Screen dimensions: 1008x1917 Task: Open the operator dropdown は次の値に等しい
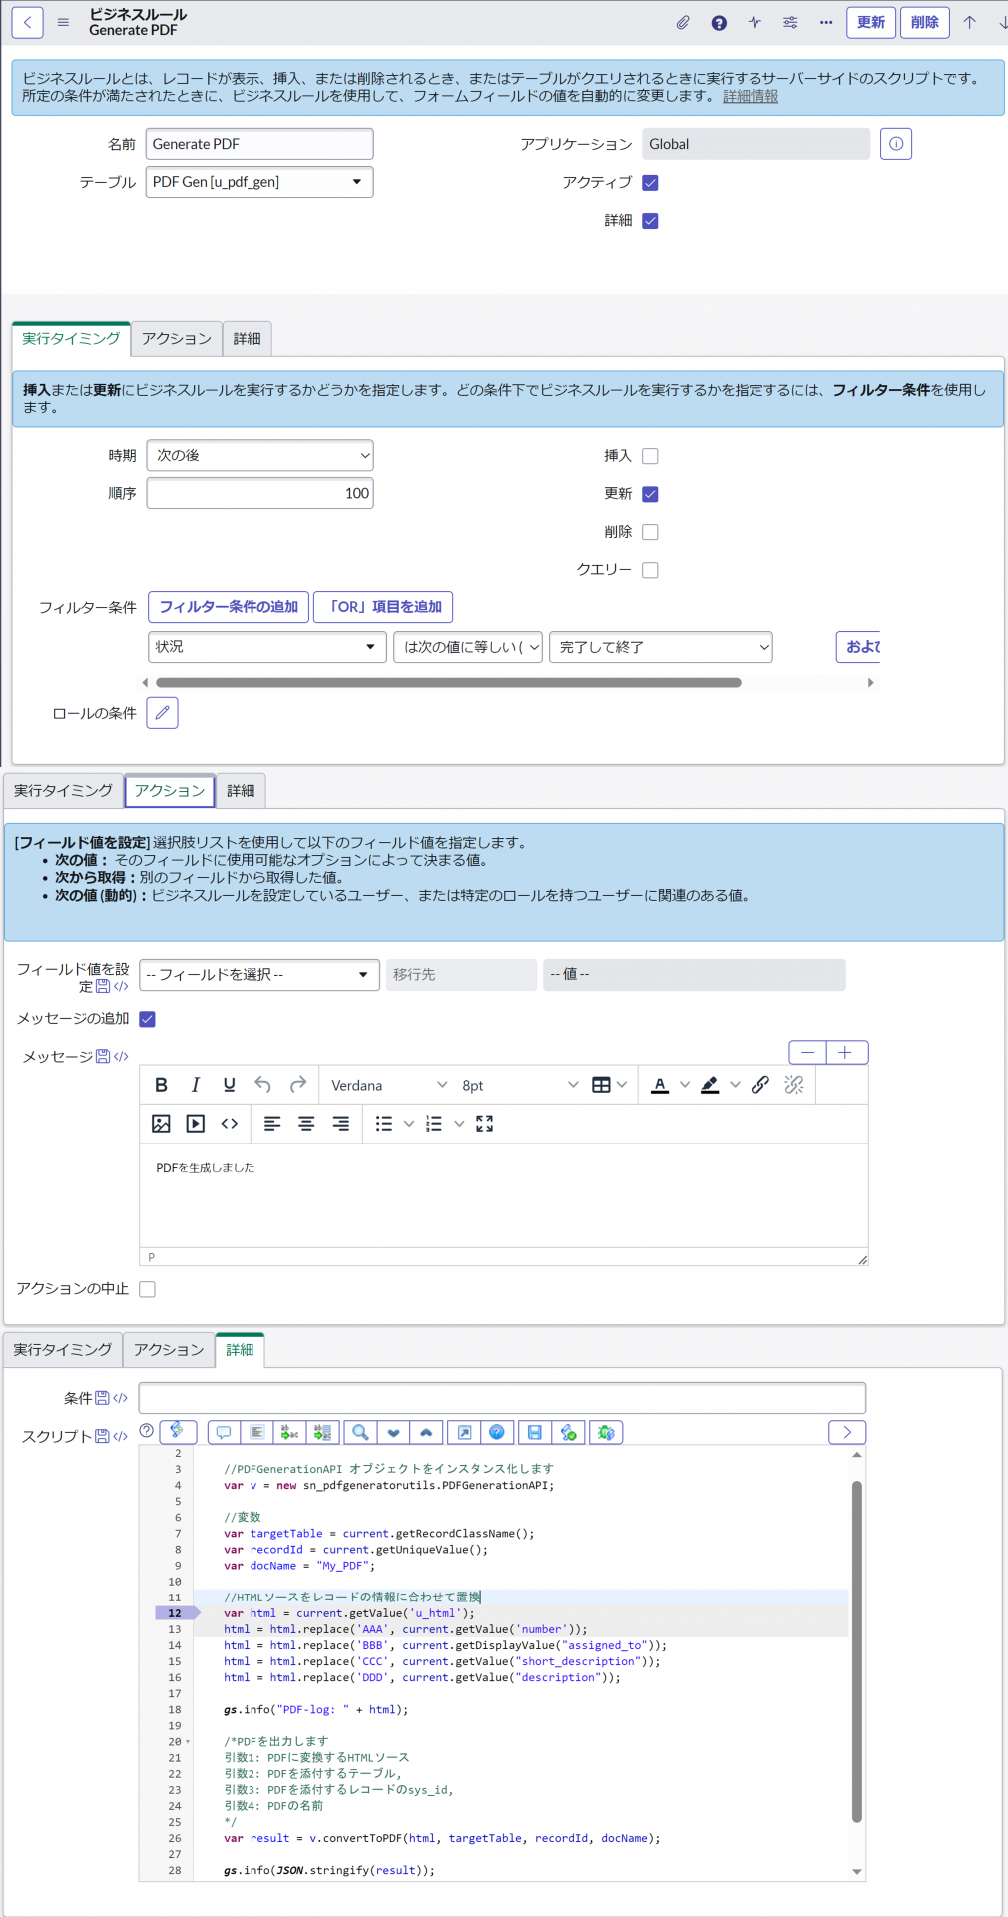click(x=468, y=647)
